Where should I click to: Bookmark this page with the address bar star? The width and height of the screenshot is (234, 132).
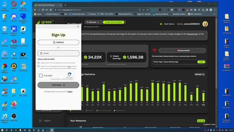(147, 10)
